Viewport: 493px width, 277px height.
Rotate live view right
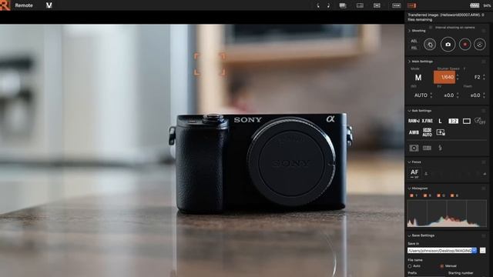(x=328, y=5)
